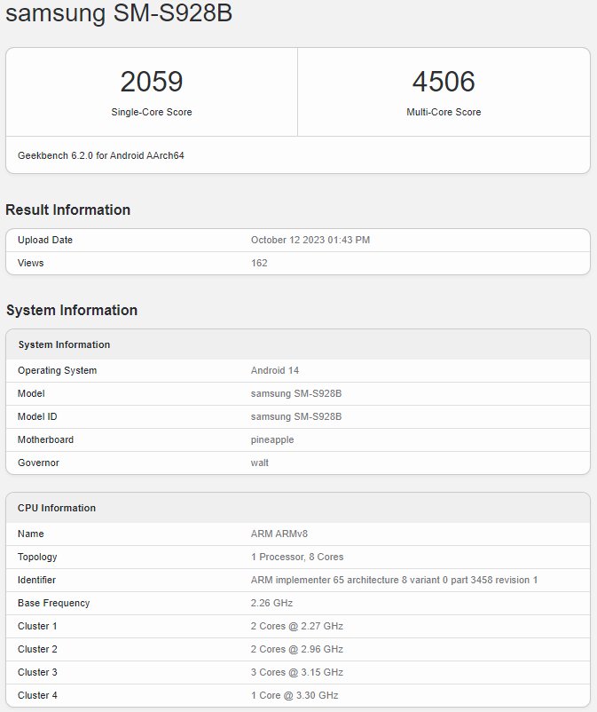Click the CPU Information table header
Viewport: 597px width, 712px height.
point(57,508)
